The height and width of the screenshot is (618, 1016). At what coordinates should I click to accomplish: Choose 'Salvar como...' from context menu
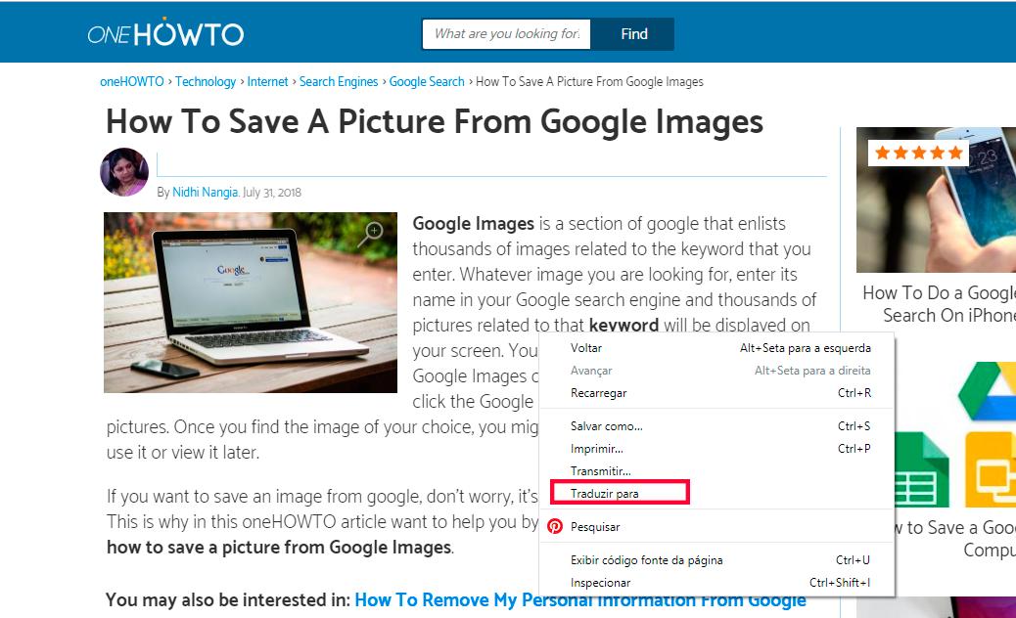pos(607,426)
